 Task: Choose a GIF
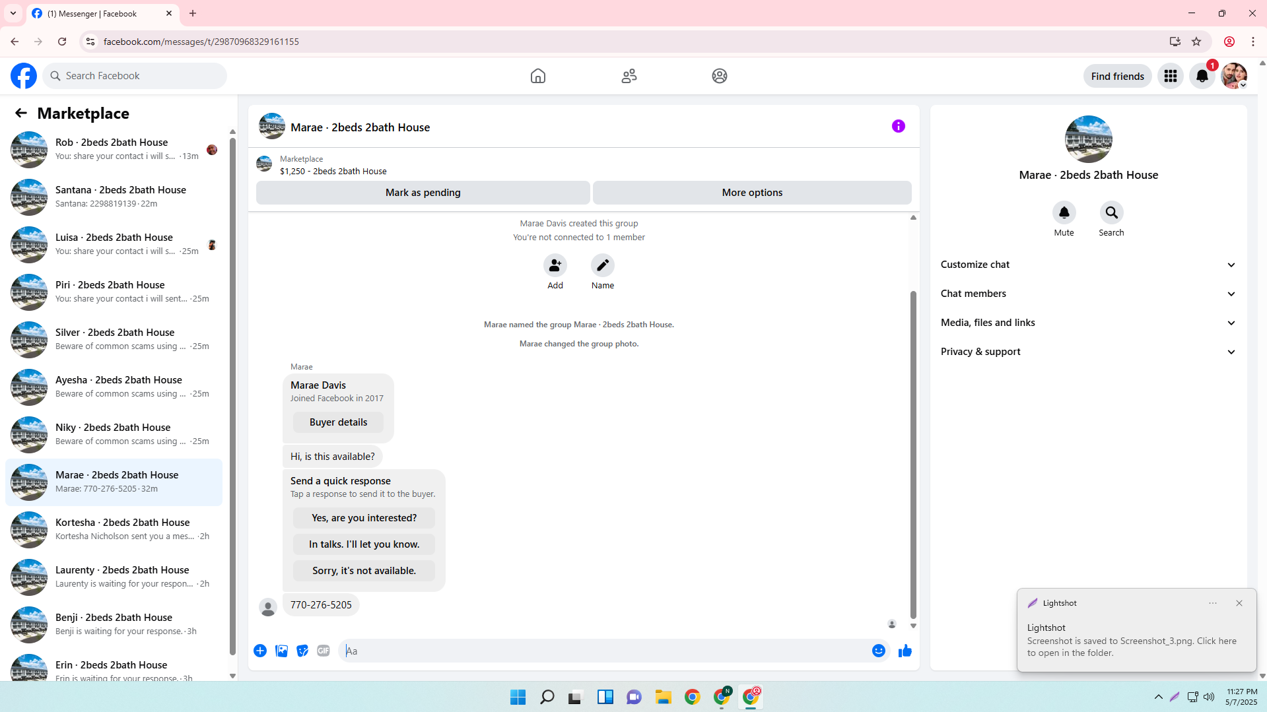pyautogui.click(x=324, y=651)
